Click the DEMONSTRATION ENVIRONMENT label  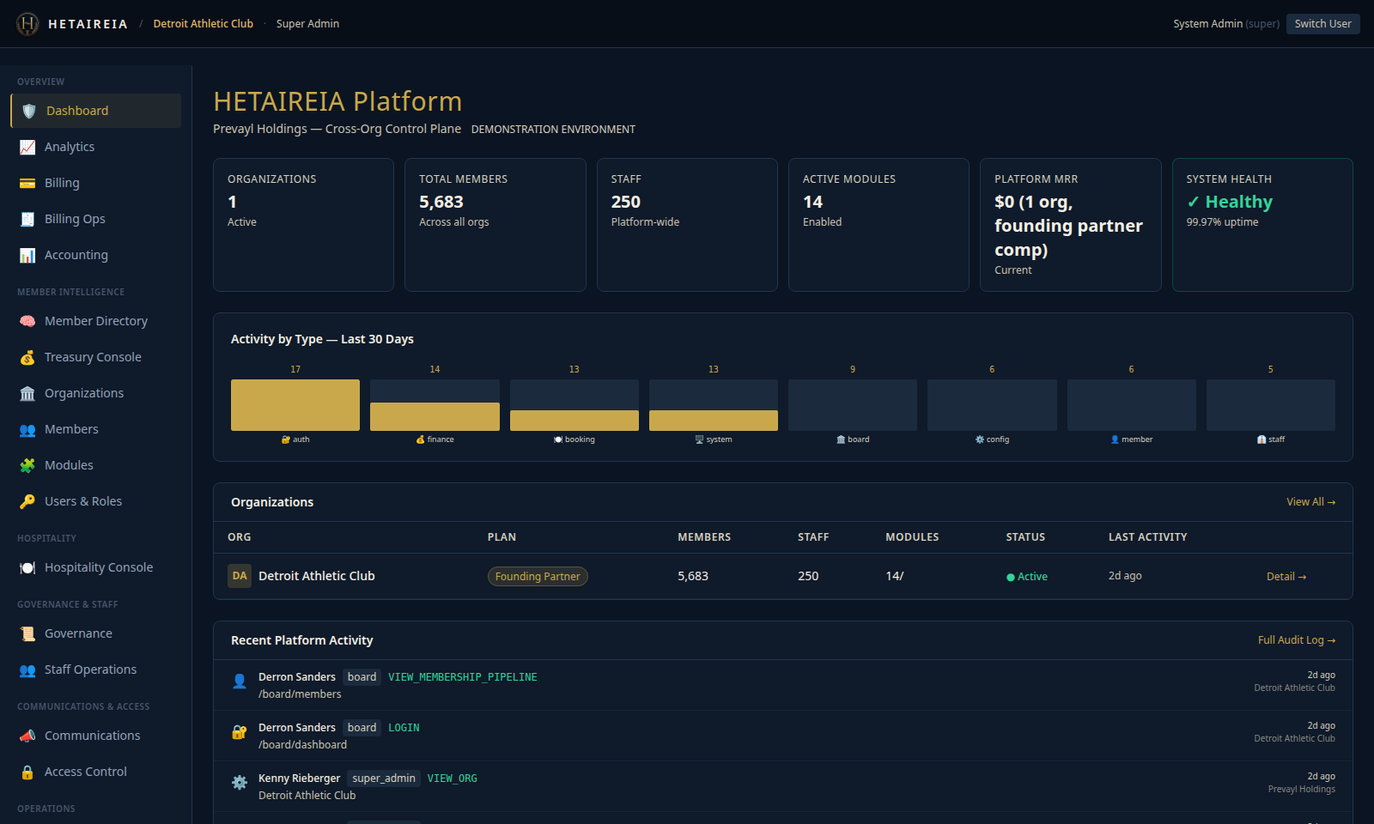tap(553, 130)
